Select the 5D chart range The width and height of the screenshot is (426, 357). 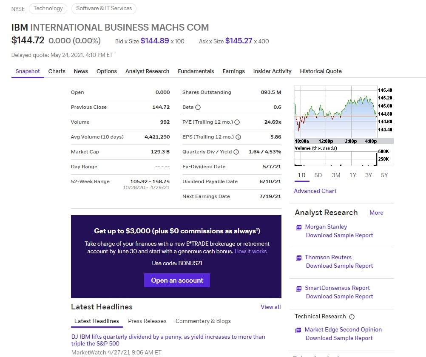point(318,175)
